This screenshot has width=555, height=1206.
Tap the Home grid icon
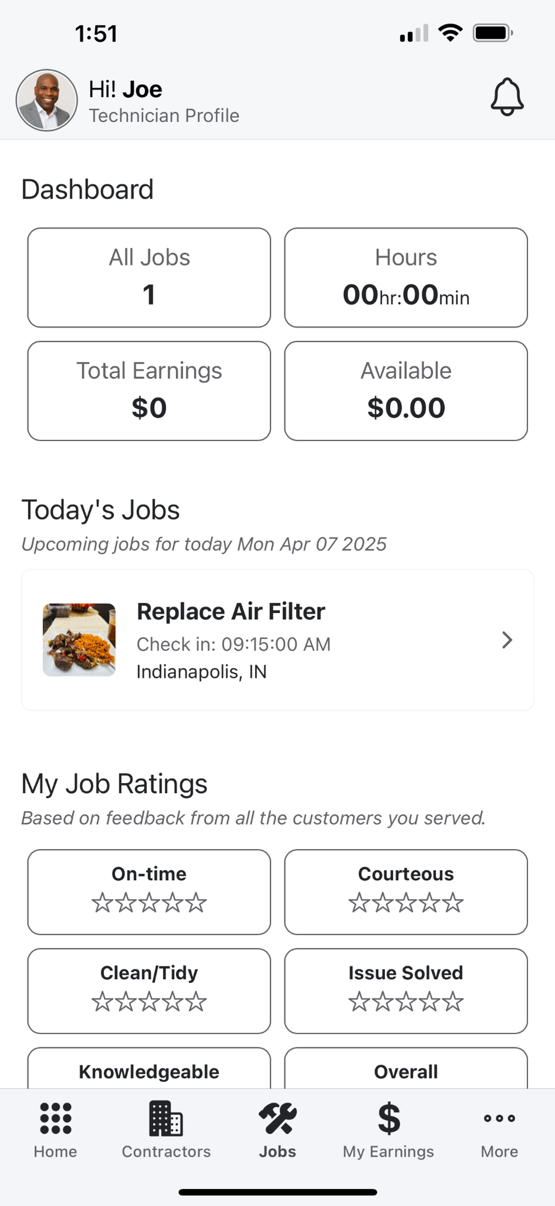point(55,1119)
